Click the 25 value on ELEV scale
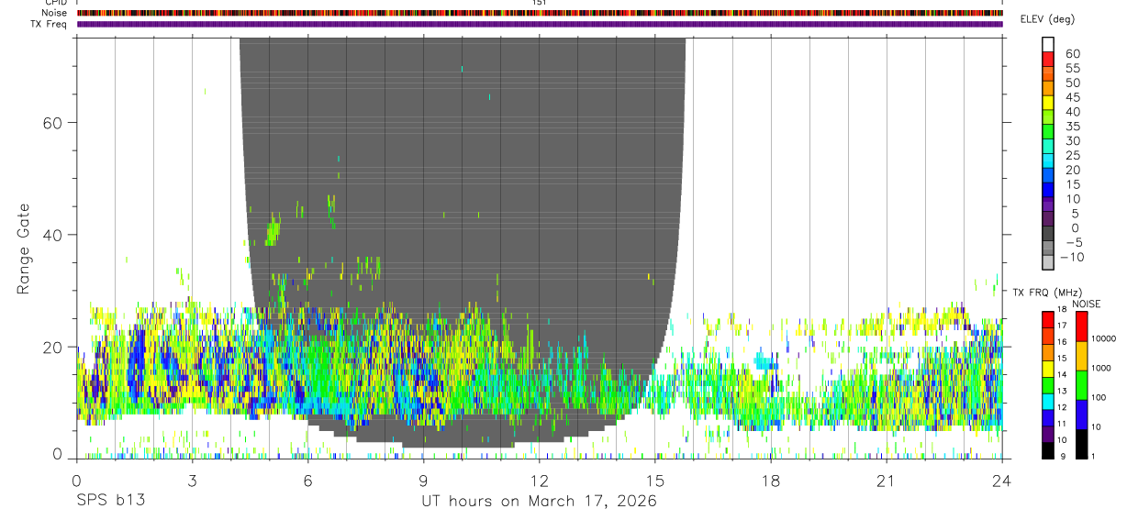 (x=1072, y=156)
